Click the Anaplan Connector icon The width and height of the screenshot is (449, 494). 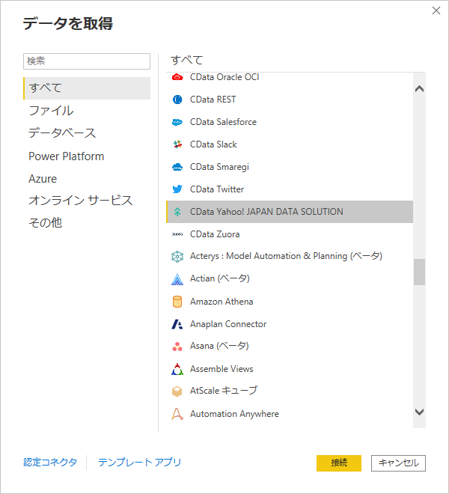click(177, 324)
